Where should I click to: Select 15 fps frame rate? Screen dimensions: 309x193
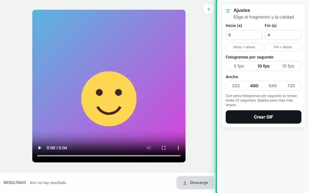click(x=288, y=66)
